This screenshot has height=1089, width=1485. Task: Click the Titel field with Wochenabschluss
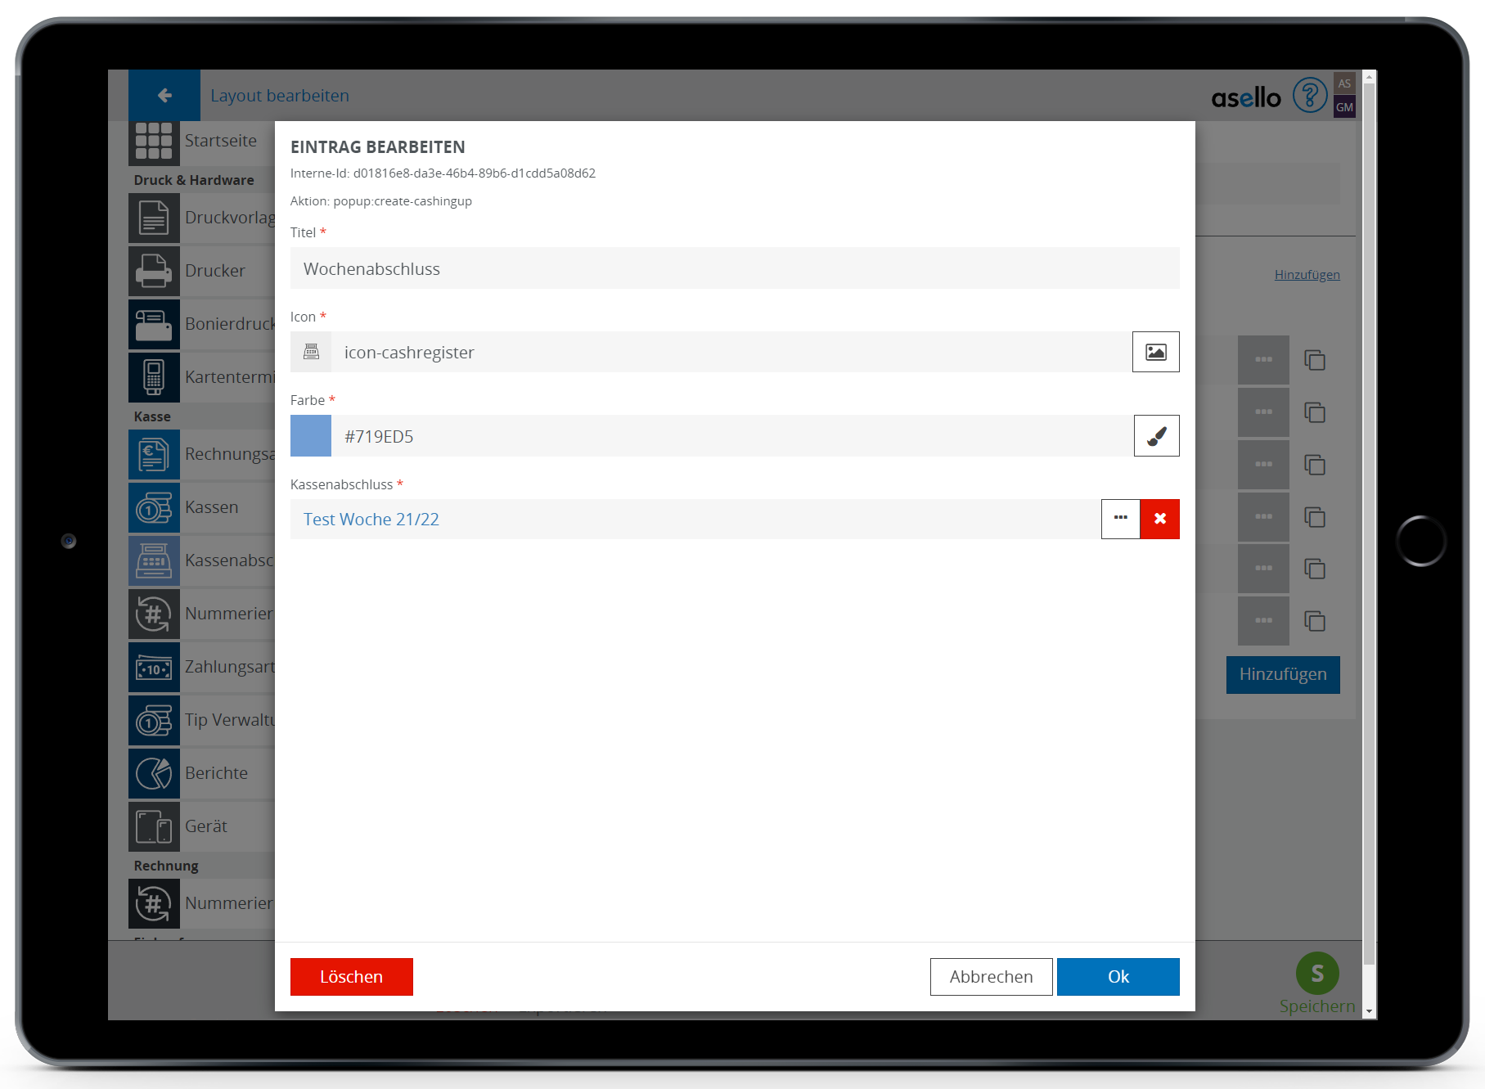(734, 268)
